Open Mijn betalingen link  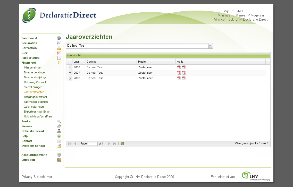(33, 67)
